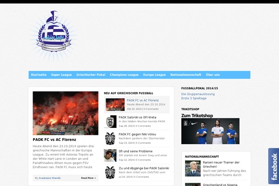Image resolution: width=279 pixels, height=186 pixels.
Task: Click the Griechischer Fussball site logo
Action: [x=53, y=36]
